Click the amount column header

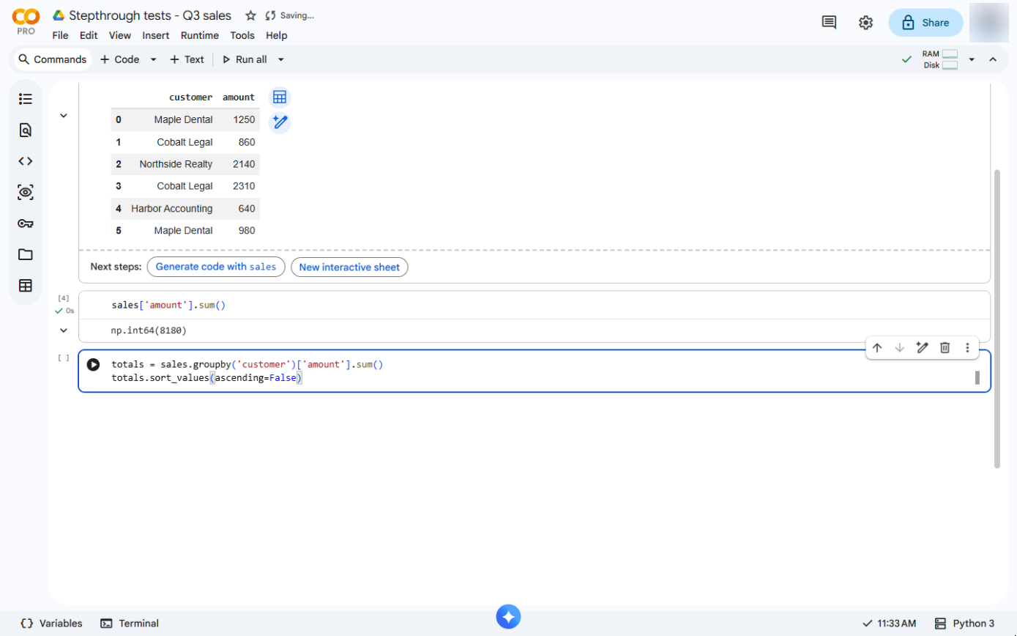239,97
